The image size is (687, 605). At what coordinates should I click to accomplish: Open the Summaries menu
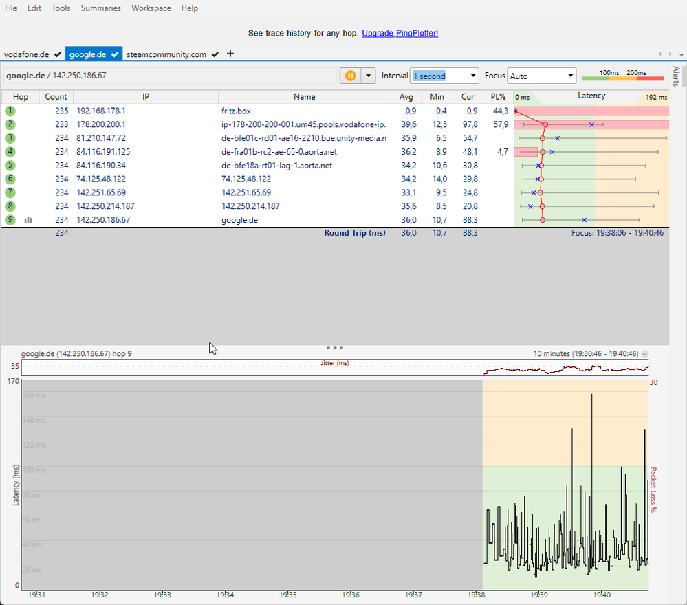pos(101,8)
